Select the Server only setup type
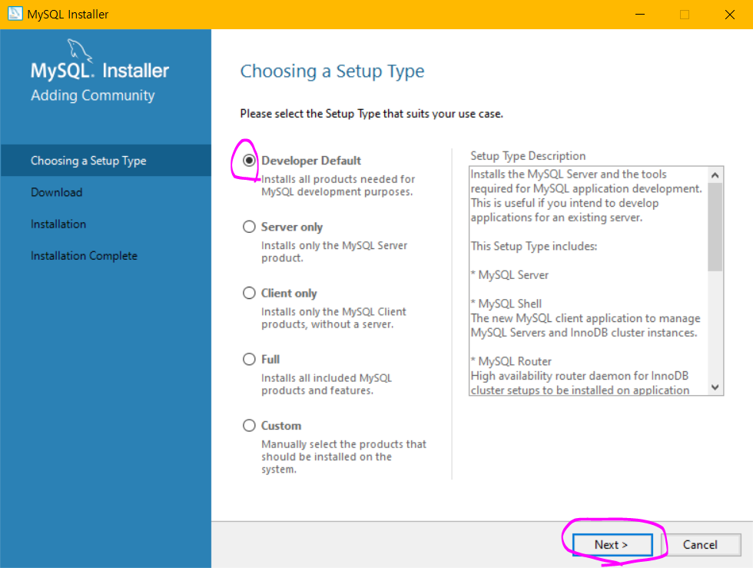 (x=249, y=227)
